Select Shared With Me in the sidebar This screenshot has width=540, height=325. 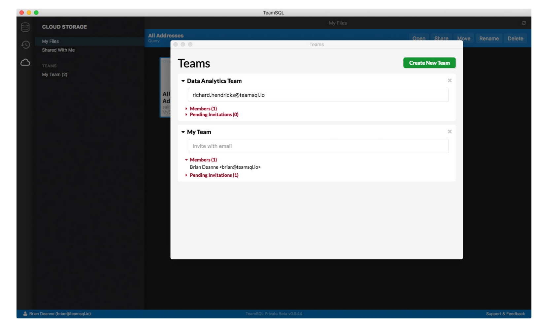[58, 50]
